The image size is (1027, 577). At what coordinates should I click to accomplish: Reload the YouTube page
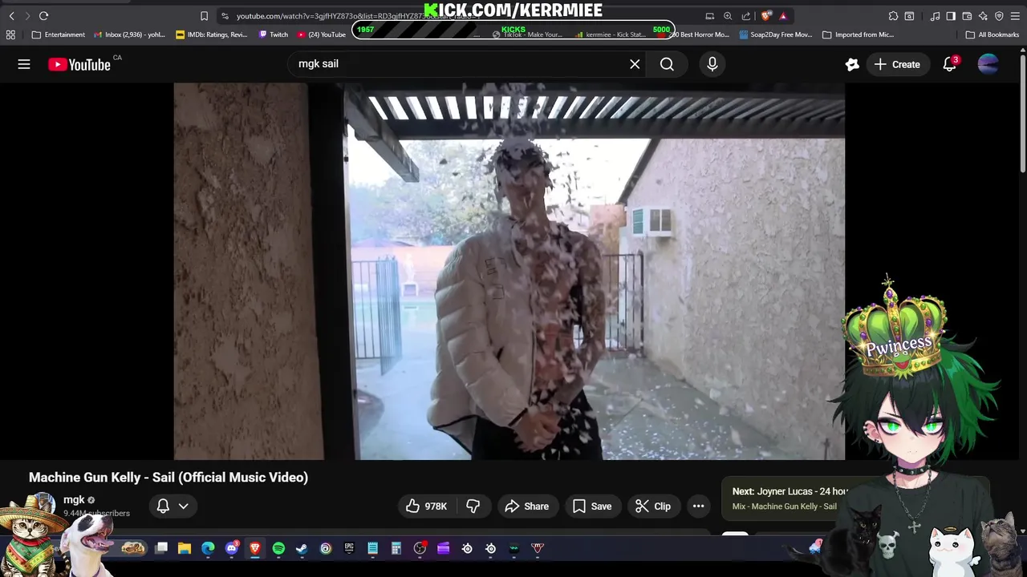(44, 16)
